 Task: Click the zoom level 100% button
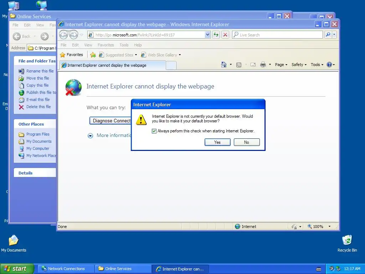(316, 227)
